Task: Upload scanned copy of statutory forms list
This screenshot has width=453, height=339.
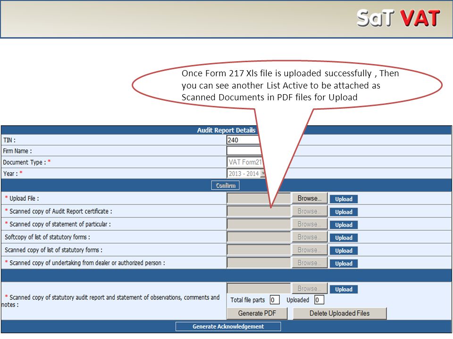Action: coord(344,251)
